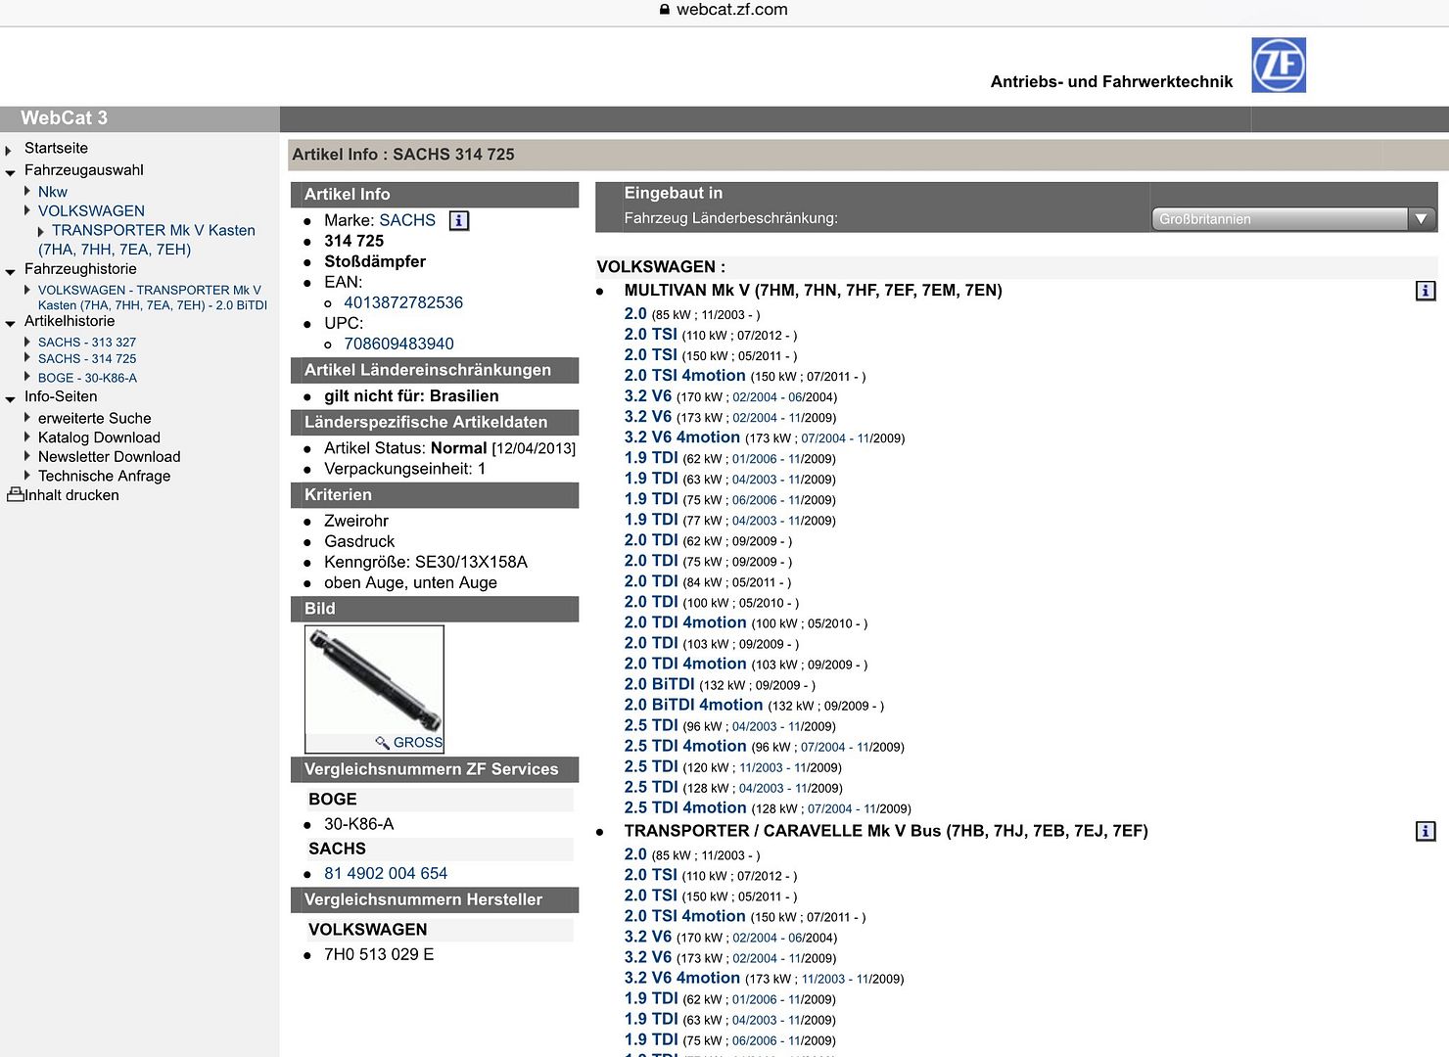1449x1057 pixels.
Task: Open info icon for TRANSPORTER / CARAVELLE Mk V Bus
Action: 1426,831
